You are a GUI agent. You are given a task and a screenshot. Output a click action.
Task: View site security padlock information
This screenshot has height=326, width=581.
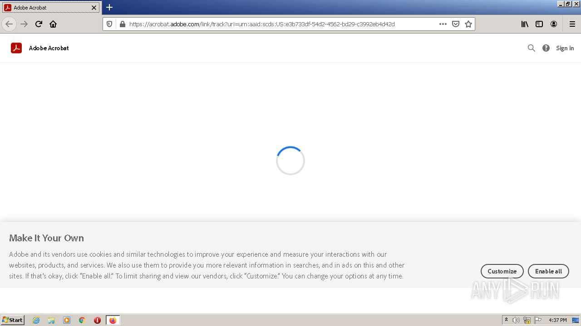(122, 24)
